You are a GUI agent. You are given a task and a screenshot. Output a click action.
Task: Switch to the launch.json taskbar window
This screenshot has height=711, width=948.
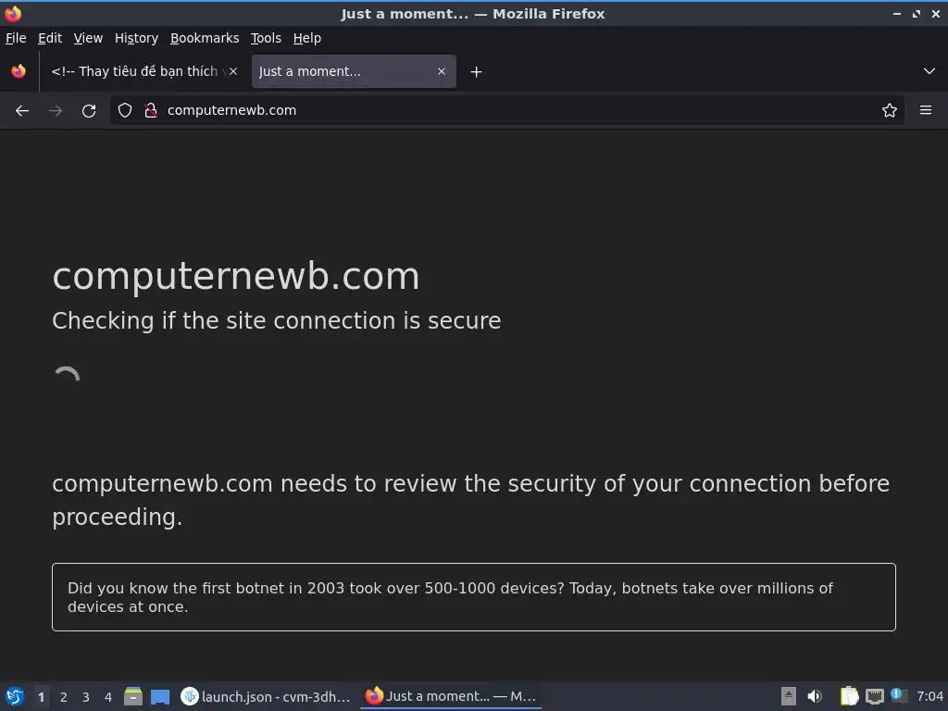(266, 696)
